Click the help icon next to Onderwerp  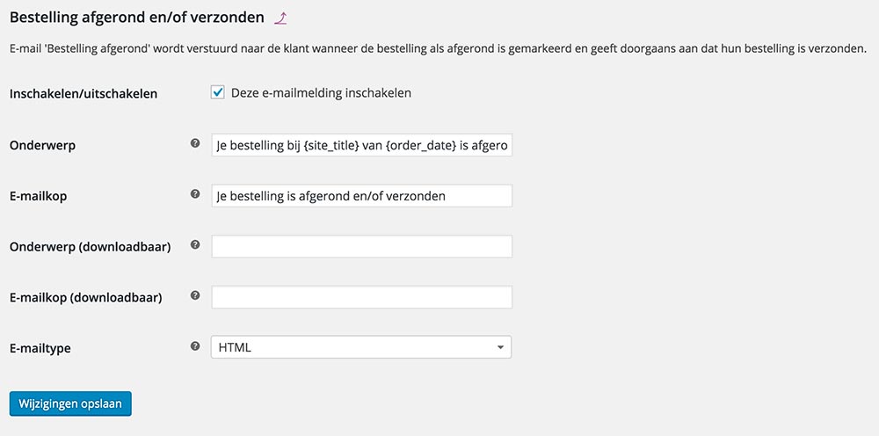coord(195,142)
